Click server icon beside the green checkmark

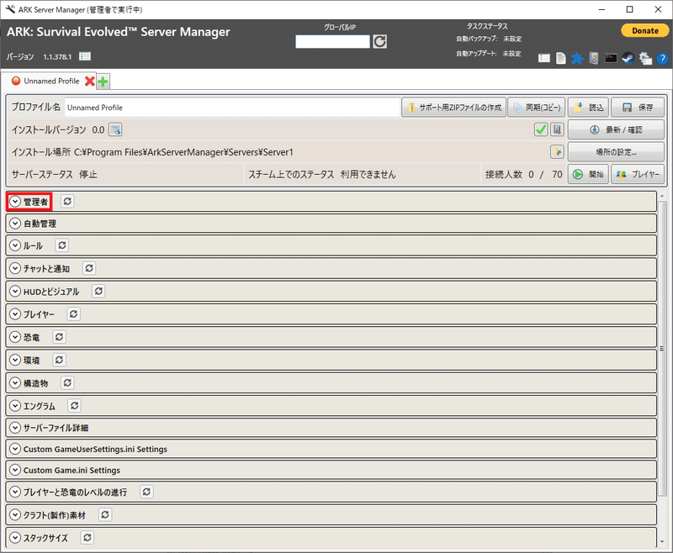pyautogui.click(x=557, y=129)
